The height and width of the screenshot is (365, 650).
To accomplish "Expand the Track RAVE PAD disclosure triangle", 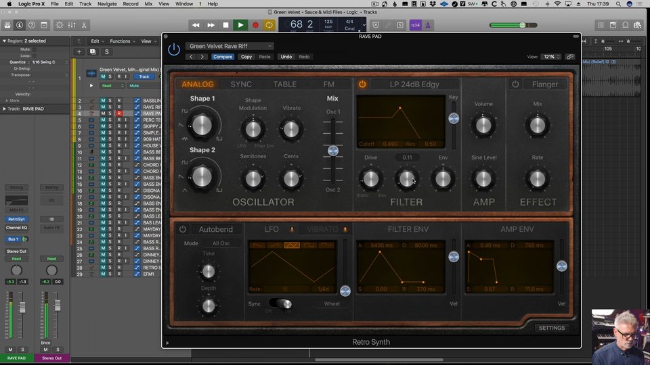I will coord(4,109).
